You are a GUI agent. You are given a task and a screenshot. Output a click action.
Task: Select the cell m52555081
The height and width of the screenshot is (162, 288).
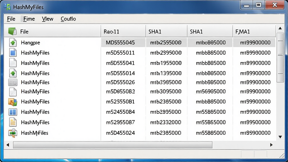120,102
